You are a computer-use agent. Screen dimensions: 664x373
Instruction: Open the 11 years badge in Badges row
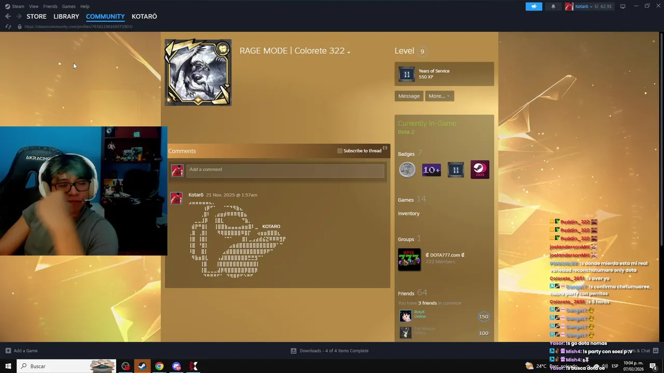point(455,169)
